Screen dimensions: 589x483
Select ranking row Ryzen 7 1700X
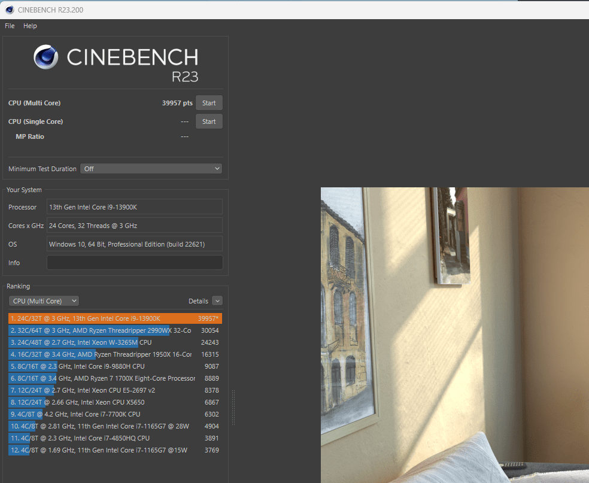point(115,378)
